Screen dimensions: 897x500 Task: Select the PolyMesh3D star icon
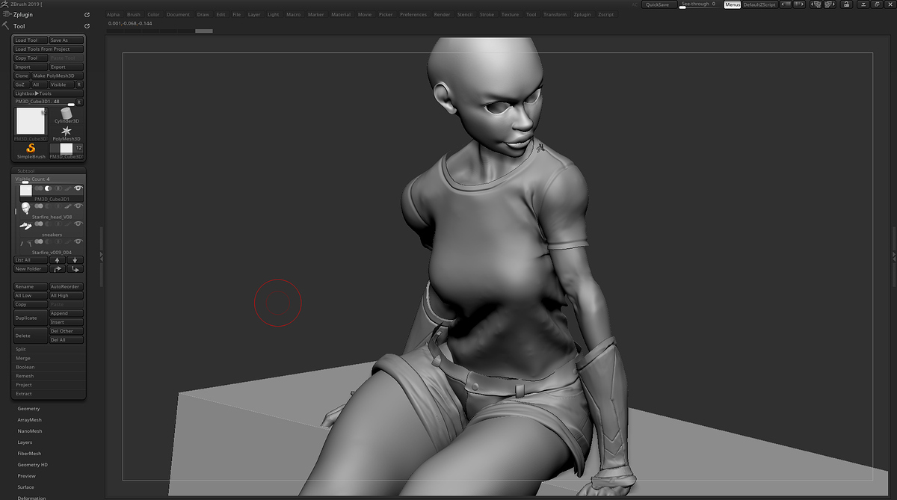pyautogui.click(x=66, y=131)
